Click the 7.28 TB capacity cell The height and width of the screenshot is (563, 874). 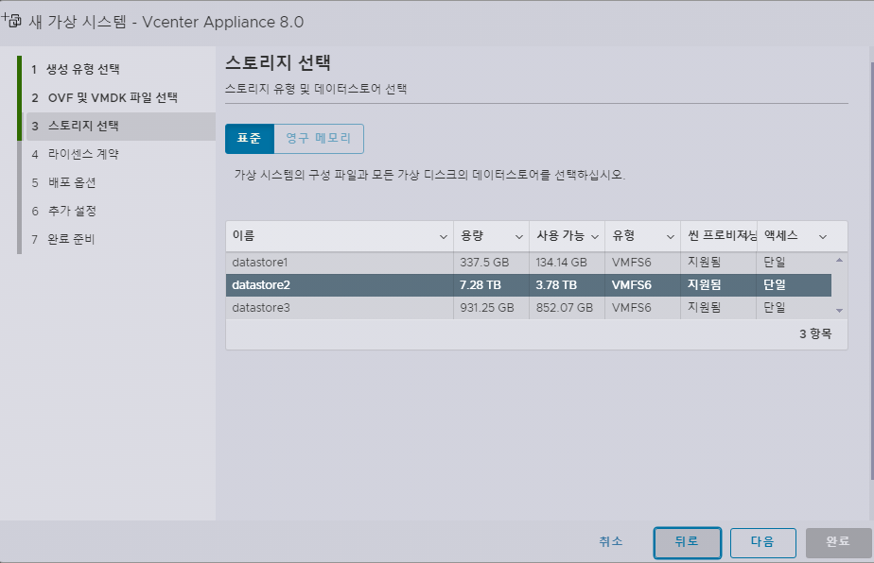pyautogui.click(x=481, y=285)
